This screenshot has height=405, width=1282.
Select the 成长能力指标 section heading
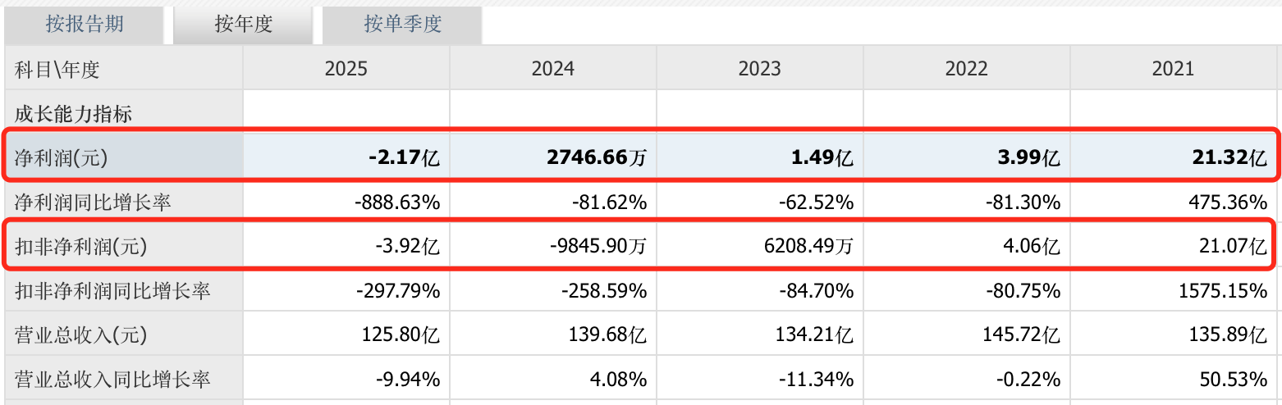tap(74, 114)
